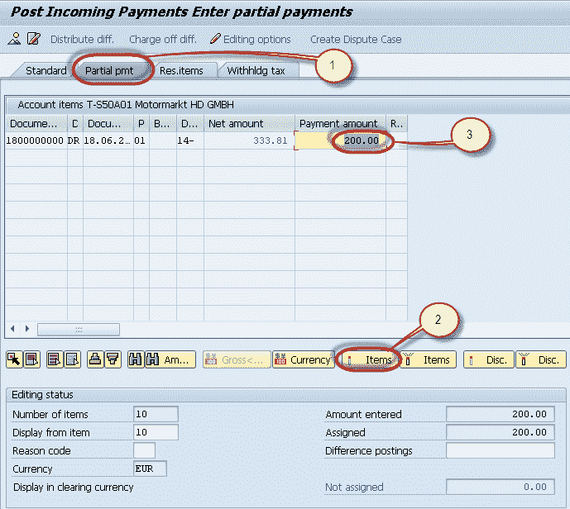Click the Net amount column header
This screenshot has width=570, height=509.
(249, 124)
